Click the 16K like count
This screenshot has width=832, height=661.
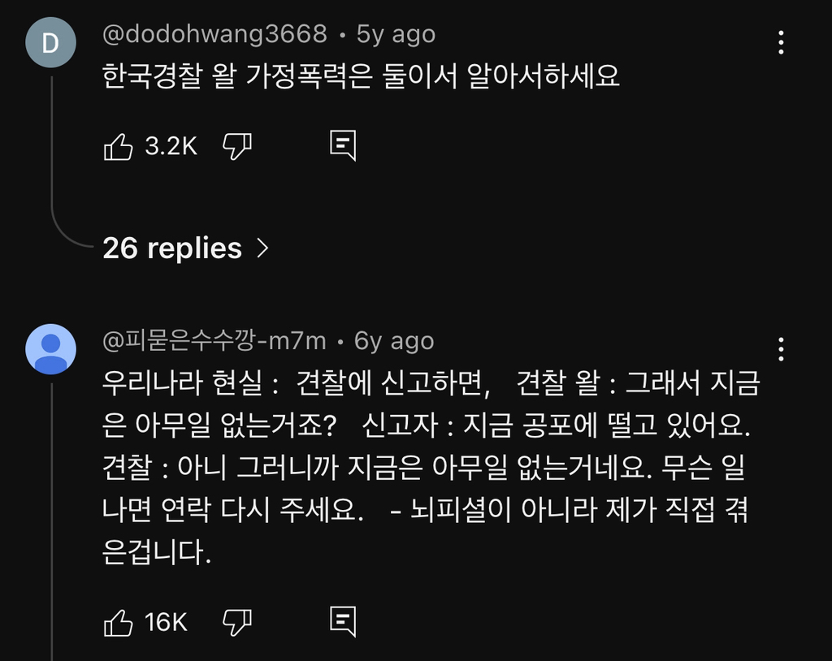[166, 623]
